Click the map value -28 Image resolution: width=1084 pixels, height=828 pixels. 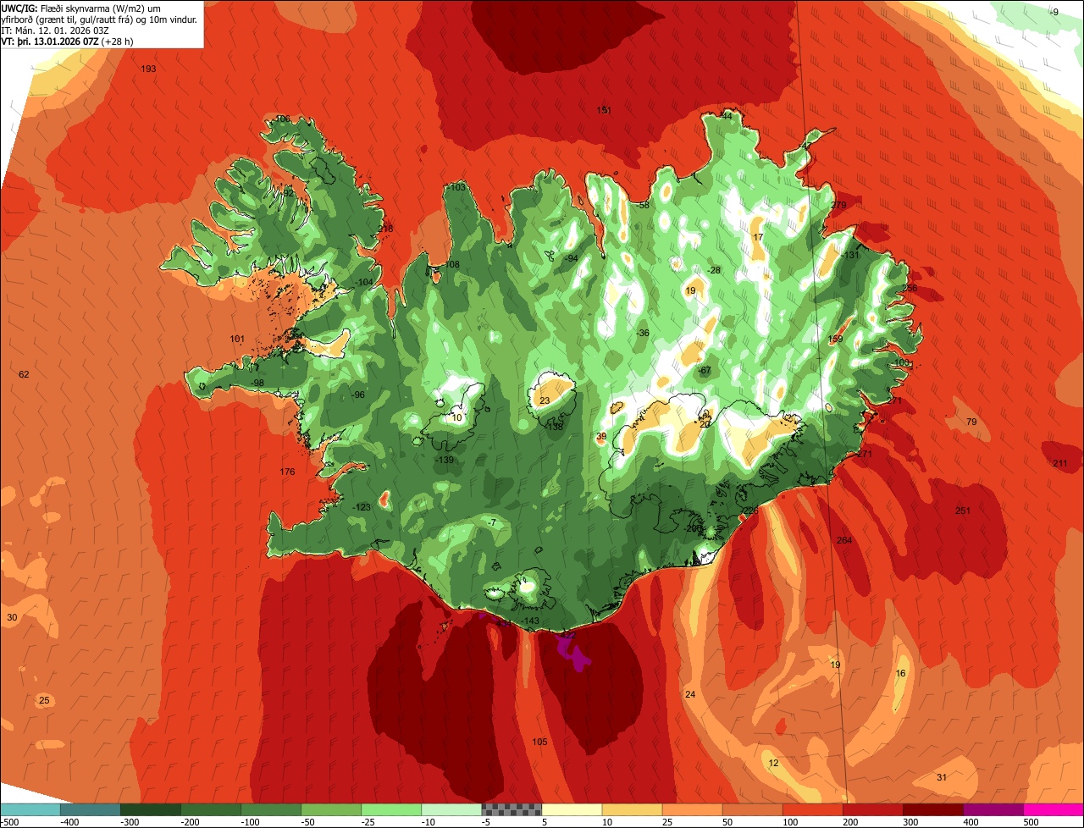714,270
